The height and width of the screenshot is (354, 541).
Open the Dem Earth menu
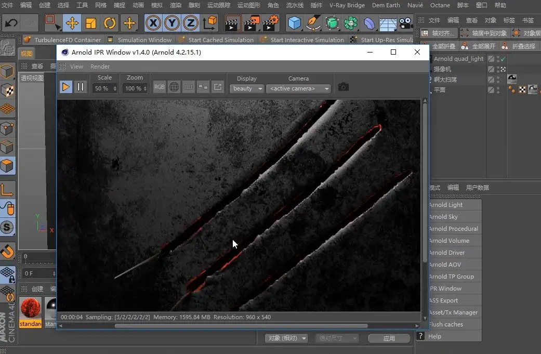[386, 5]
